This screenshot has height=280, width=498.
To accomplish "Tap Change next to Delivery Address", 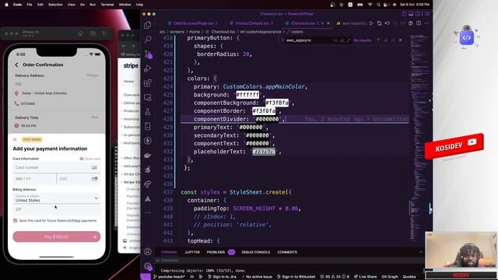I will pyautogui.click(x=93, y=75).
